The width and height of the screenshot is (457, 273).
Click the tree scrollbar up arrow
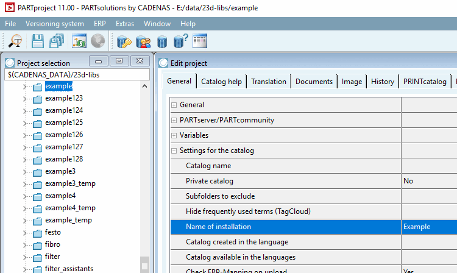144,87
